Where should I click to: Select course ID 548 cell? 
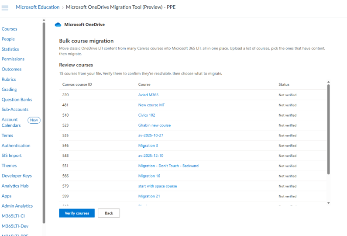65,156
